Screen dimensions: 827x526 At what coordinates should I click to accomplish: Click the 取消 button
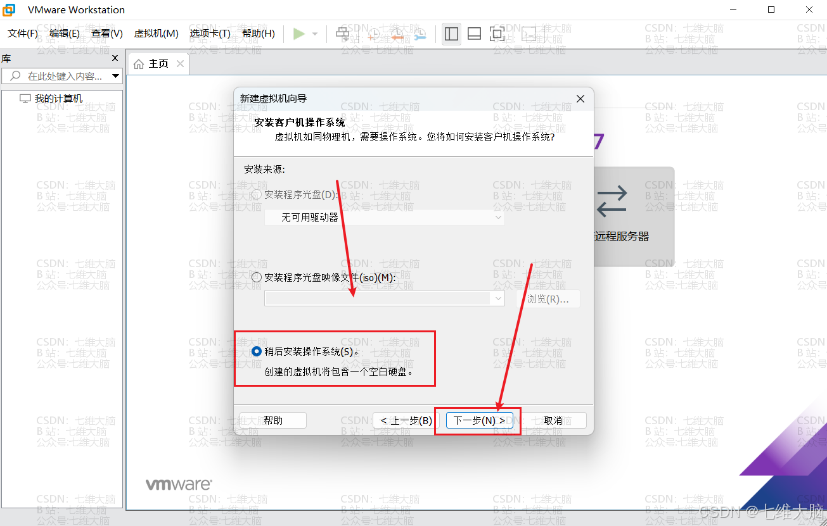pos(553,420)
